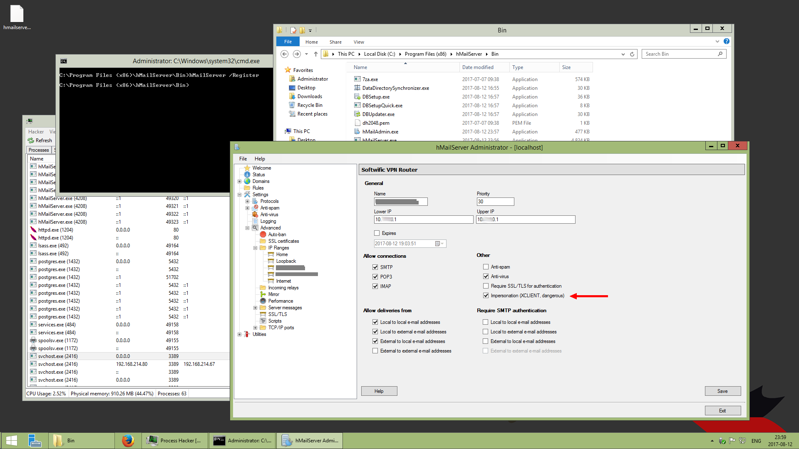
Task: Launch Firefox from the taskbar
Action: pos(128,440)
